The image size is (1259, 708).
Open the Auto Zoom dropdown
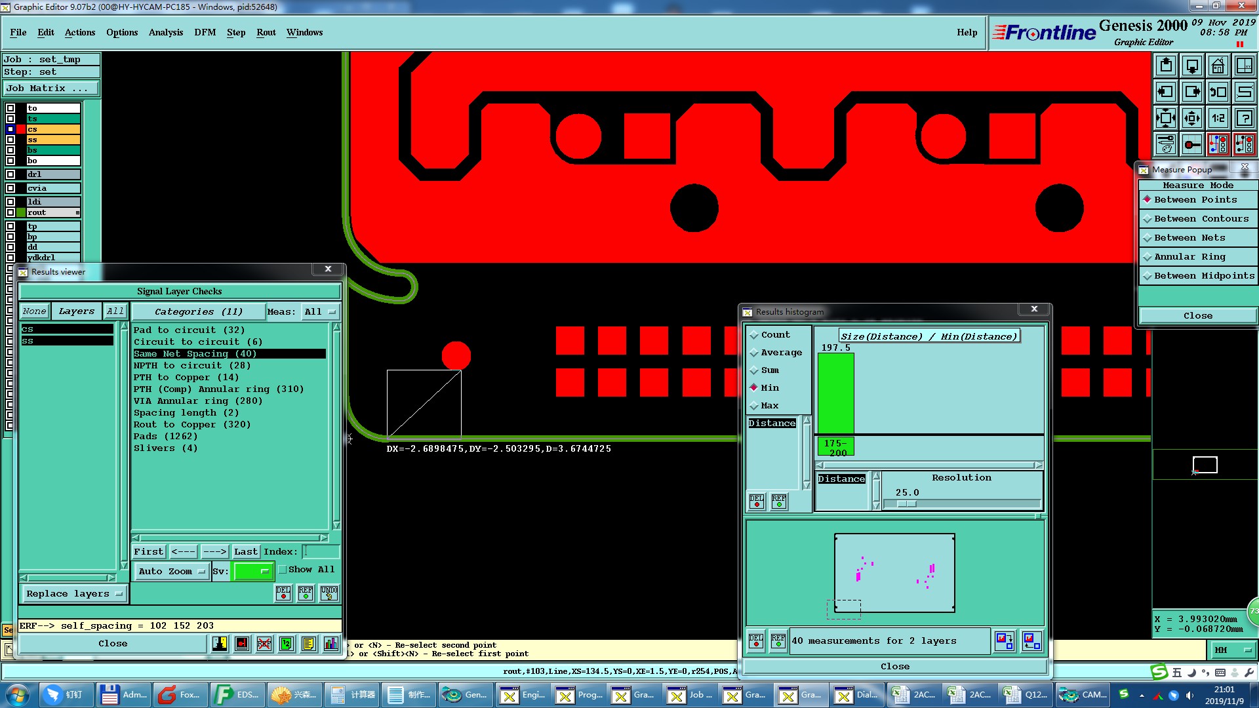pos(172,572)
